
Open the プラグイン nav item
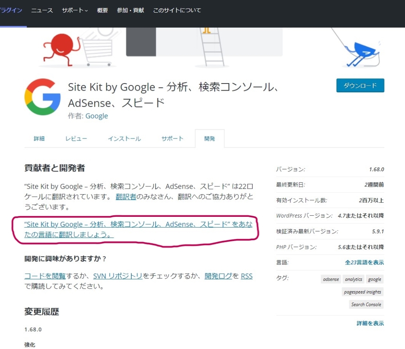pyautogui.click(x=11, y=10)
